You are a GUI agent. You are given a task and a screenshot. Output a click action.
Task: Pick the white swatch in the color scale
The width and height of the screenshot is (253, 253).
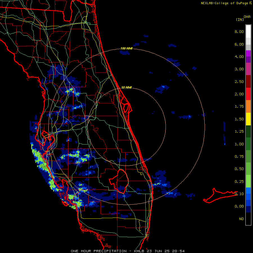248,31
